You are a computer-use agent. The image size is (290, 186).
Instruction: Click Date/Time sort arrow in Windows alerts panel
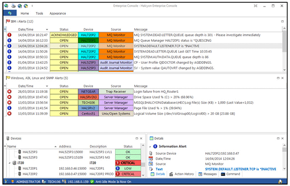47,86
